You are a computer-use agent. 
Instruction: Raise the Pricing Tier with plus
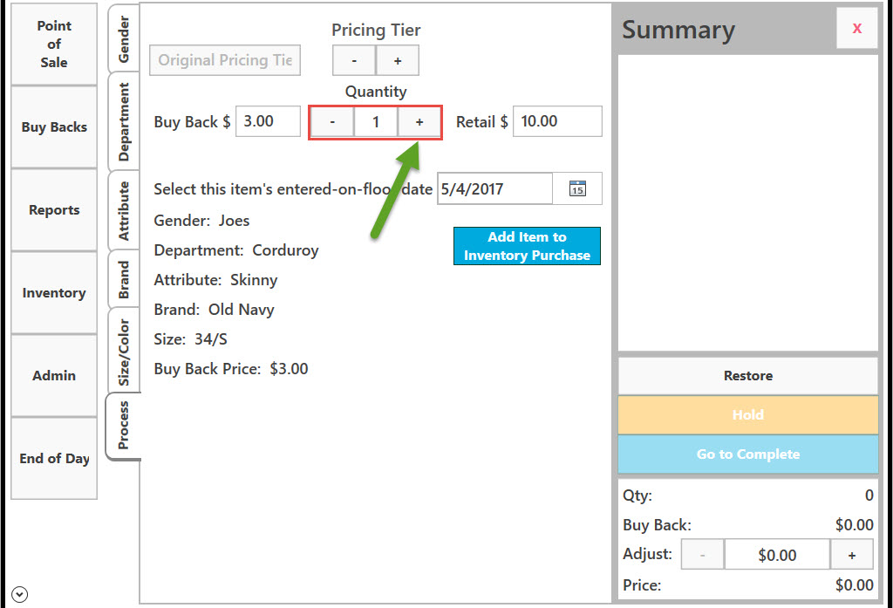coord(398,60)
